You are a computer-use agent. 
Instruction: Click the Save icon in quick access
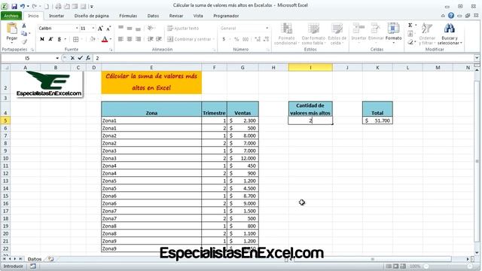pos(14,6)
